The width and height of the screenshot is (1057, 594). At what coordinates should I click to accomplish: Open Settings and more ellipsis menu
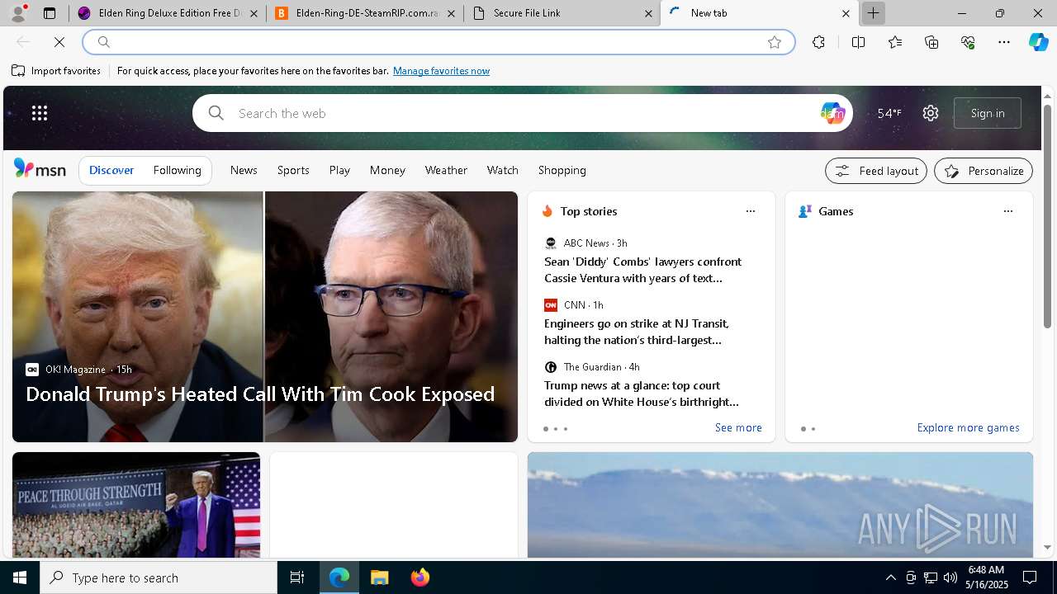pyautogui.click(x=1004, y=42)
